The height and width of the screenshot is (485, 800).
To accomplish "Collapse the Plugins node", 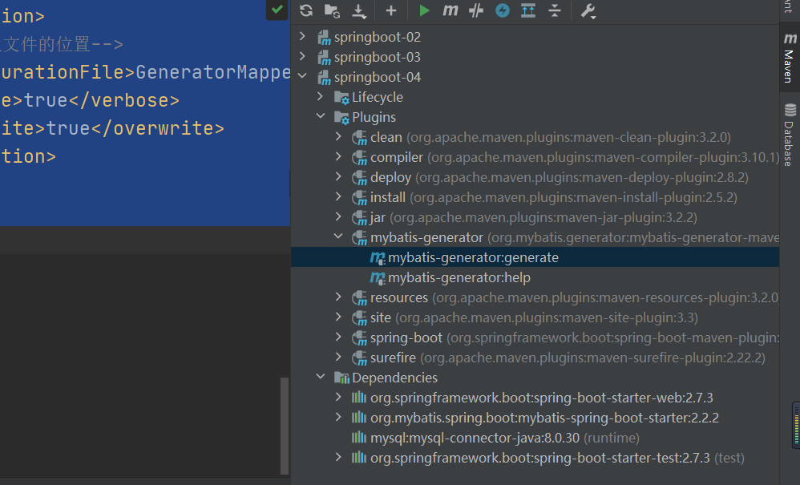I will [321, 116].
